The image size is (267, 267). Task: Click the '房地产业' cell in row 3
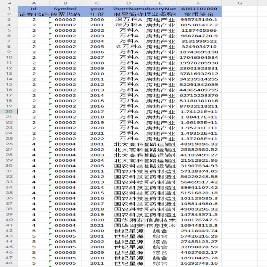pos(160,19)
